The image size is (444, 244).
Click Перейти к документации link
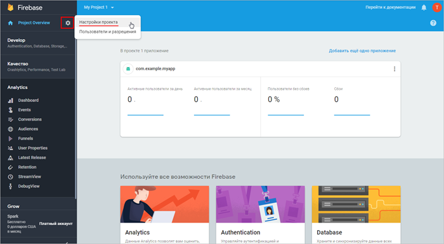[391, 8]
